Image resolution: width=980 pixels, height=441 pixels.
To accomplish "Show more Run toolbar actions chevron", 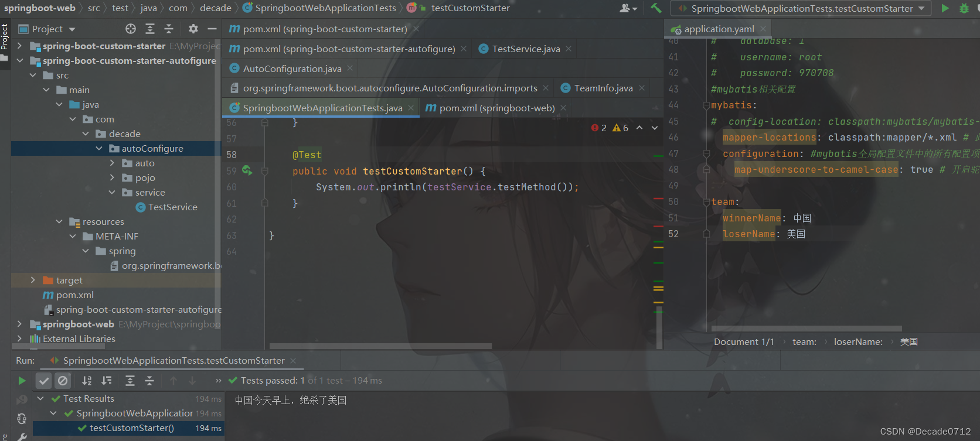I will (x=219, y=381).
